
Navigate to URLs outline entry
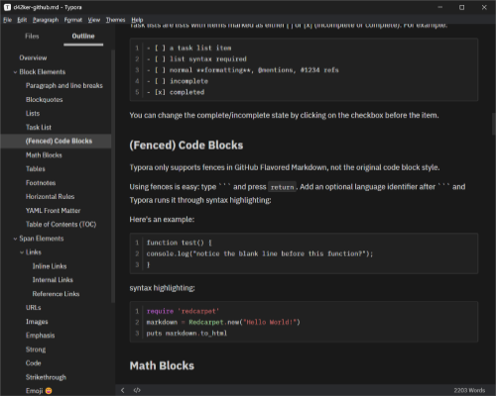point(33,308)
